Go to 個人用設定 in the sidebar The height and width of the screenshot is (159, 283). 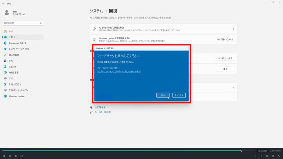(x=14, y=55)
